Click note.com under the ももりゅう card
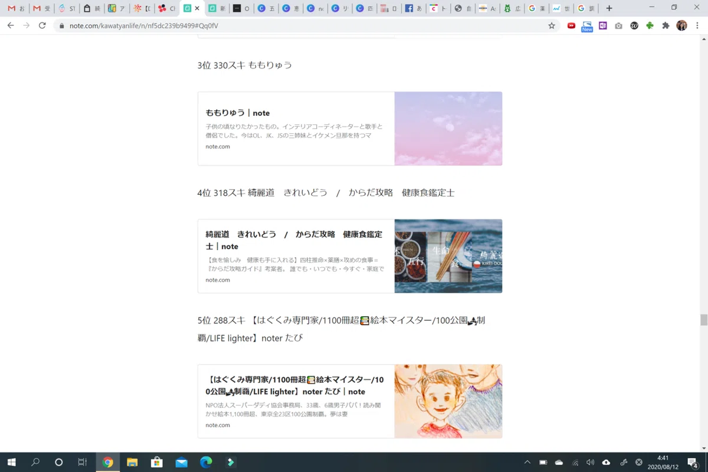This screenshot has height=472, width=708. (218, 146)
